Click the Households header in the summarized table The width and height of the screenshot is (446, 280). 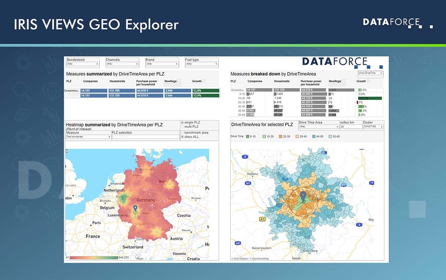[117, 81]
